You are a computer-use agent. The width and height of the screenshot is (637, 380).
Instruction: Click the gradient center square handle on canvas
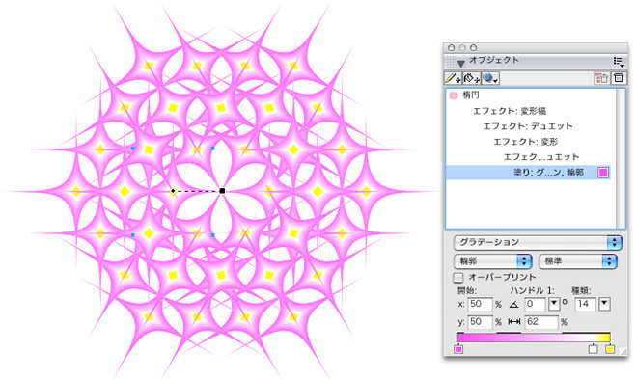(x=222, y=191)
